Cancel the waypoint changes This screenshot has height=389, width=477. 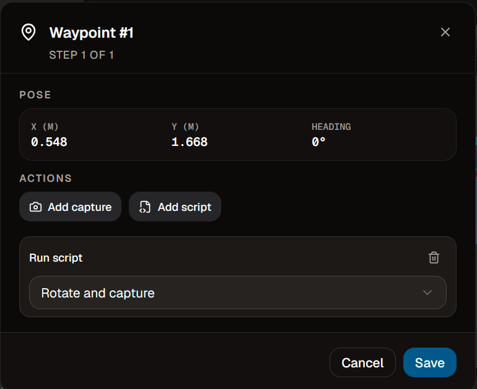pos(362,362)
